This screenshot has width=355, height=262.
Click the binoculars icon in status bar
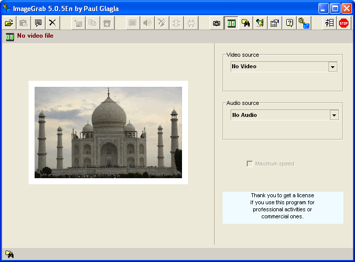[9, 254]
